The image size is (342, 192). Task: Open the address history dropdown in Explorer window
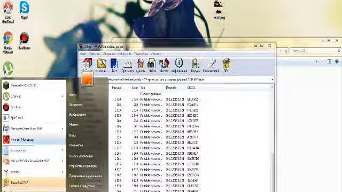click(x=281, y=51)
